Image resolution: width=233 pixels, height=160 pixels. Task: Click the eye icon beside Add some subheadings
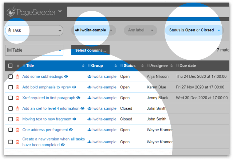[x=66, y=77]
